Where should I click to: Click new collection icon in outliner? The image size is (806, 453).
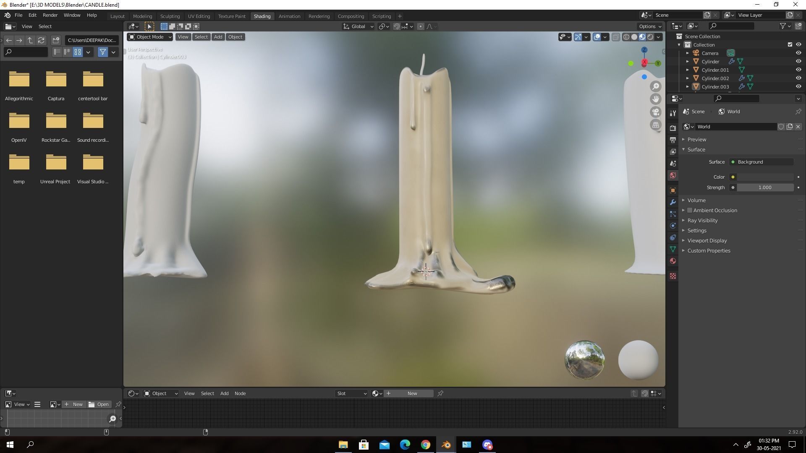(x=798, y=26)
